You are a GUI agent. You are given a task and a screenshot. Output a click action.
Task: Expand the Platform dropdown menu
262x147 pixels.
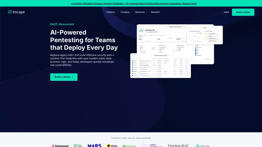click(112, 12)
